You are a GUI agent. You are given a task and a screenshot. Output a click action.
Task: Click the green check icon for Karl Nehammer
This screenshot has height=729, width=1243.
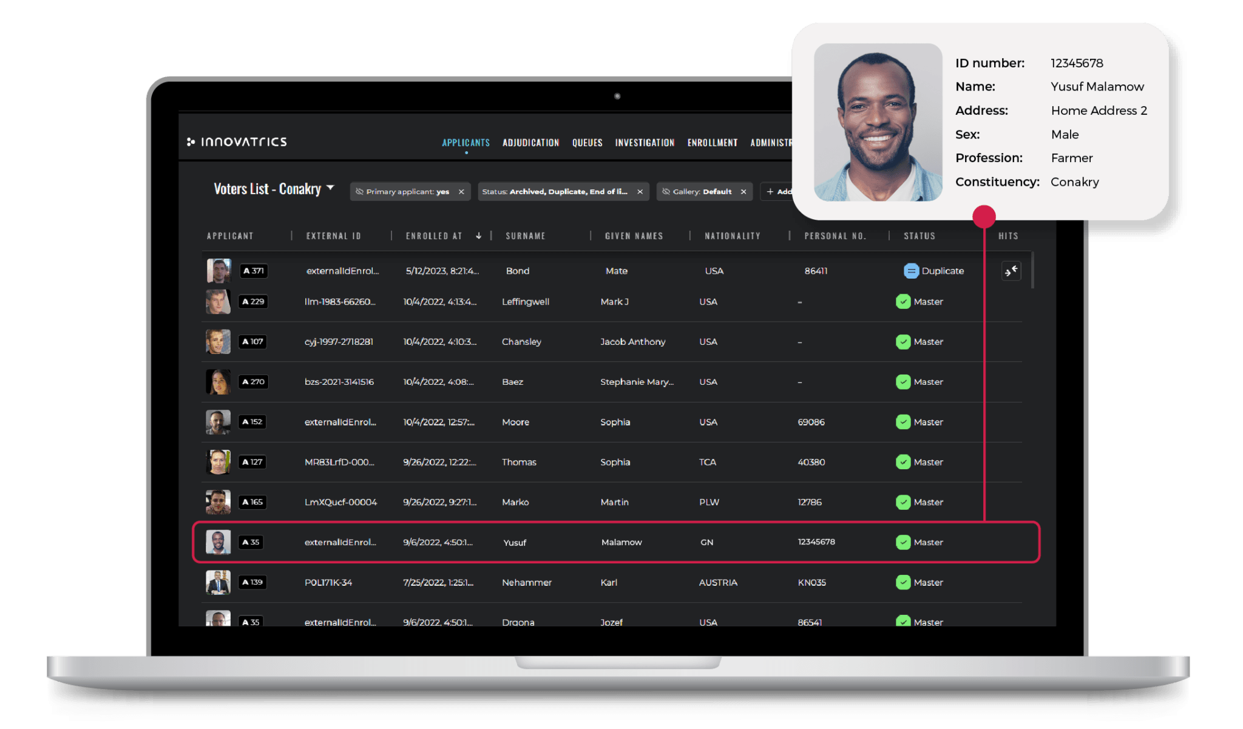pyautogui.click(x=904, y=582)
